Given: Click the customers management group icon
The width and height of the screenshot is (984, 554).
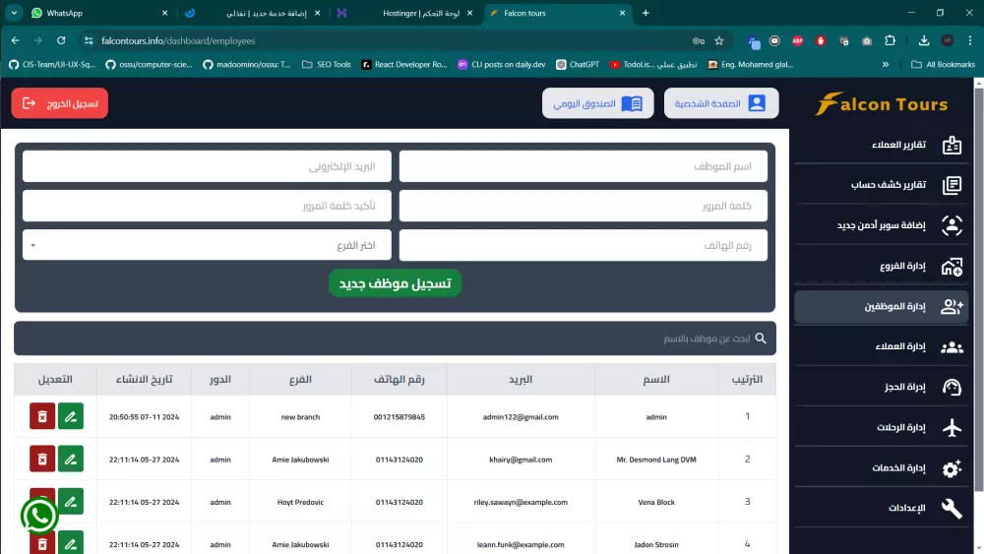Looking at the screenshot, I should 952,347.
